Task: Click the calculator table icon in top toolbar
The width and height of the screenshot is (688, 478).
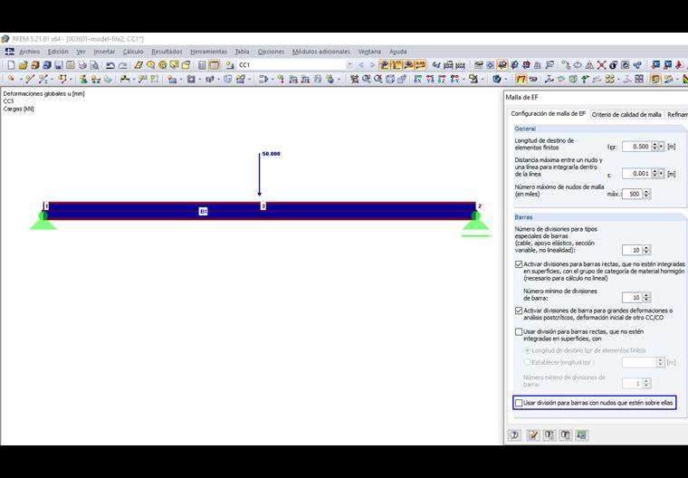Action: coord(202,65)
